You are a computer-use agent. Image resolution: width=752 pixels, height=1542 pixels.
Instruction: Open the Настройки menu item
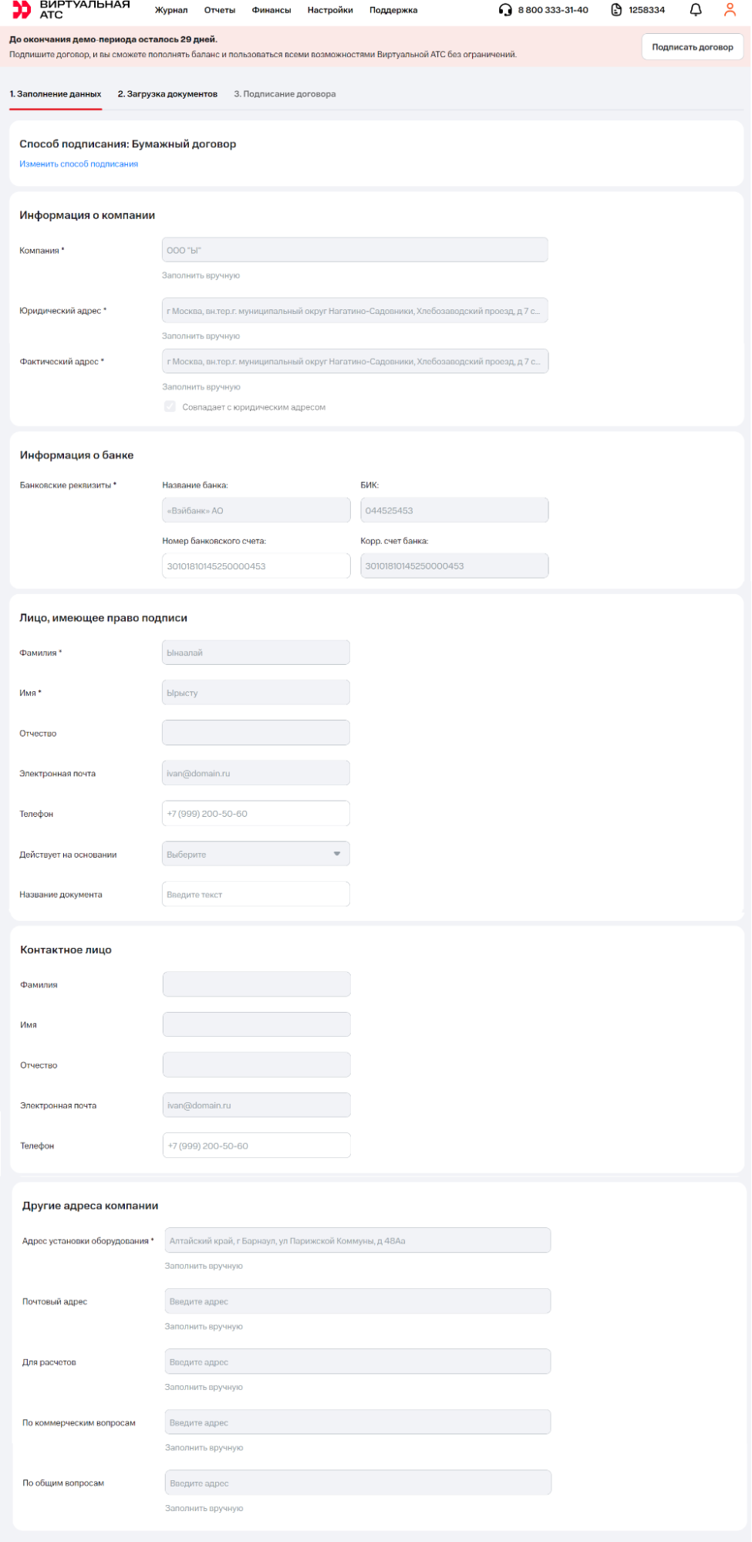pos(330,10)
